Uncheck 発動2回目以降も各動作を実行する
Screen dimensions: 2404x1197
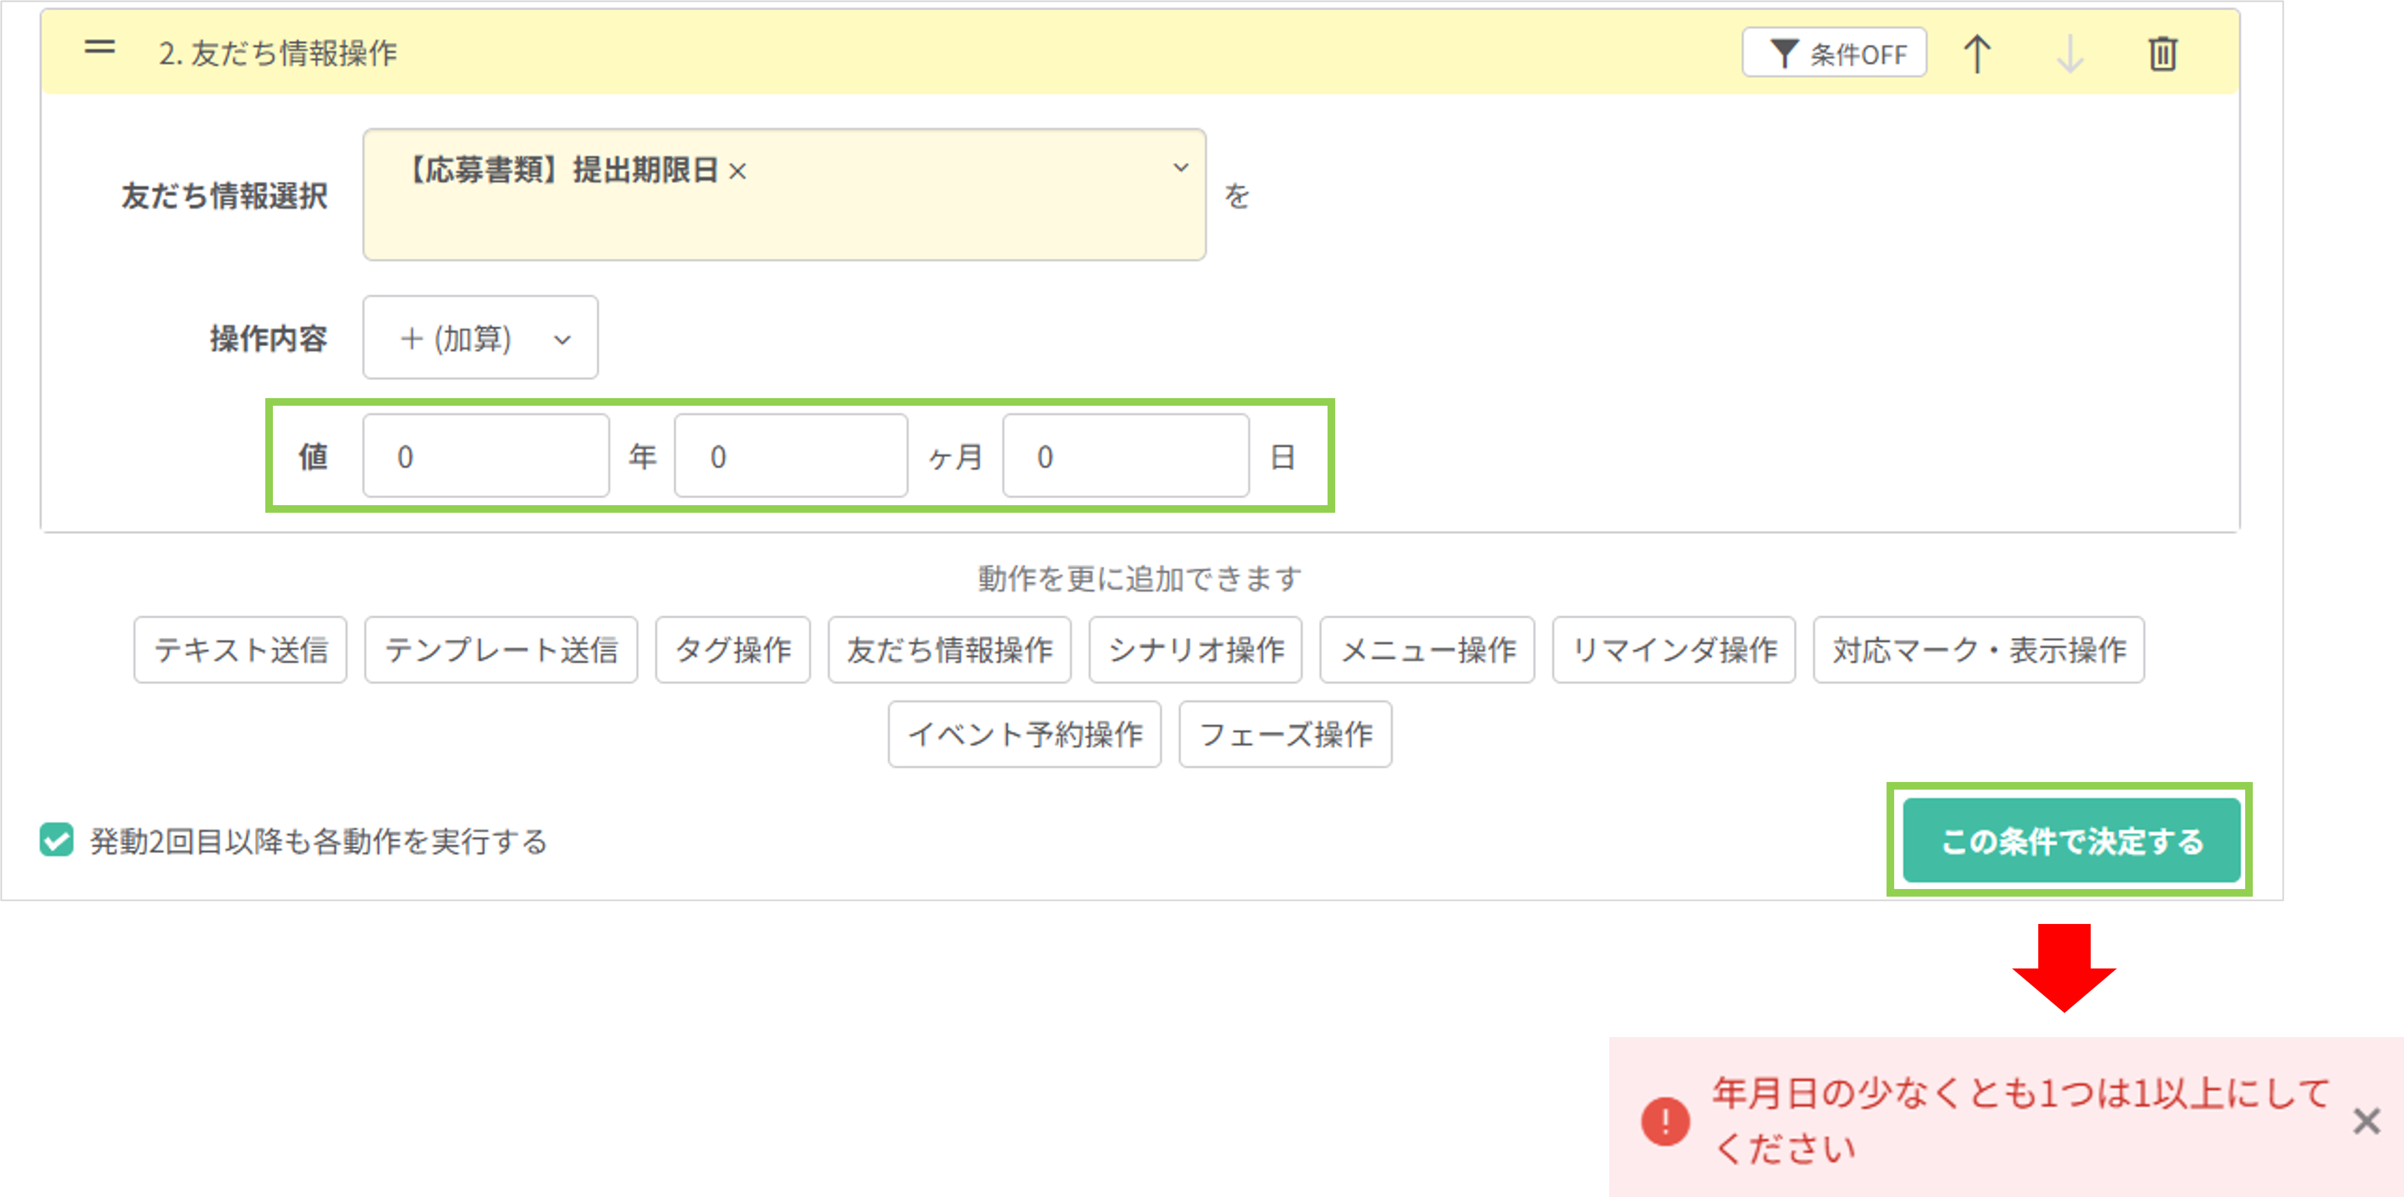click(x=56, y=840)
